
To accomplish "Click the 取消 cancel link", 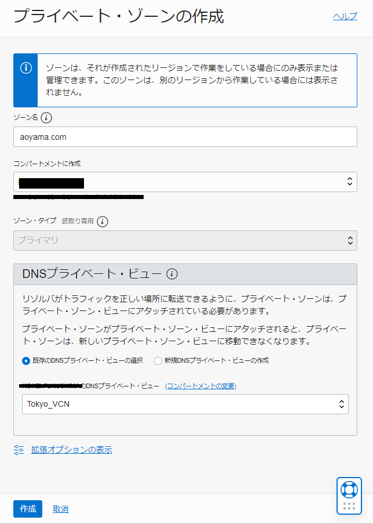I will pos(61,509).
